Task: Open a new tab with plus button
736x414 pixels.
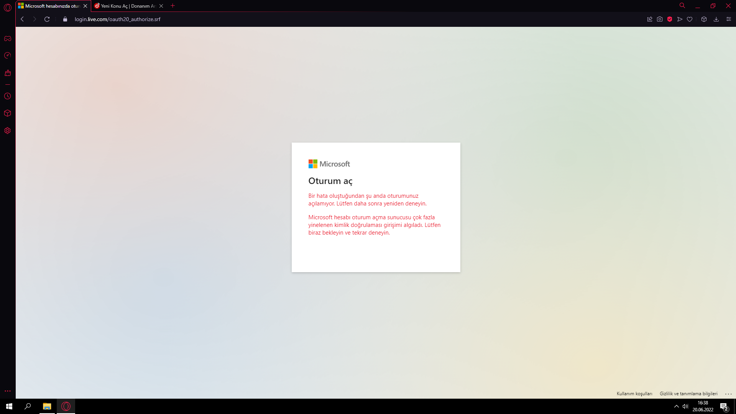Action: point(173,6)
